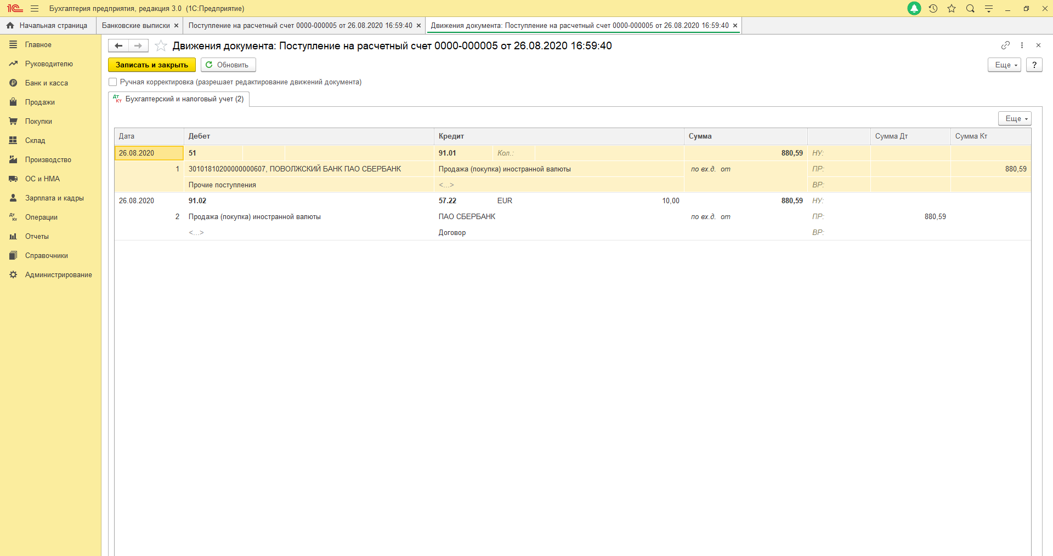Image resolution: width=1053 pixels, height=556 pixels.
Task: Select the date cell 26.08.2020 in first row
Action: coord(148,153)
